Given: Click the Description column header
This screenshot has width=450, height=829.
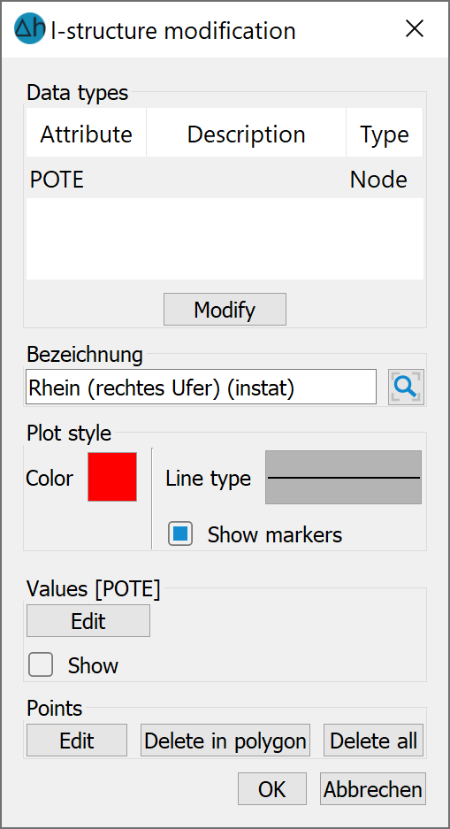Looking at the screenshot, I should coord(246,134).
